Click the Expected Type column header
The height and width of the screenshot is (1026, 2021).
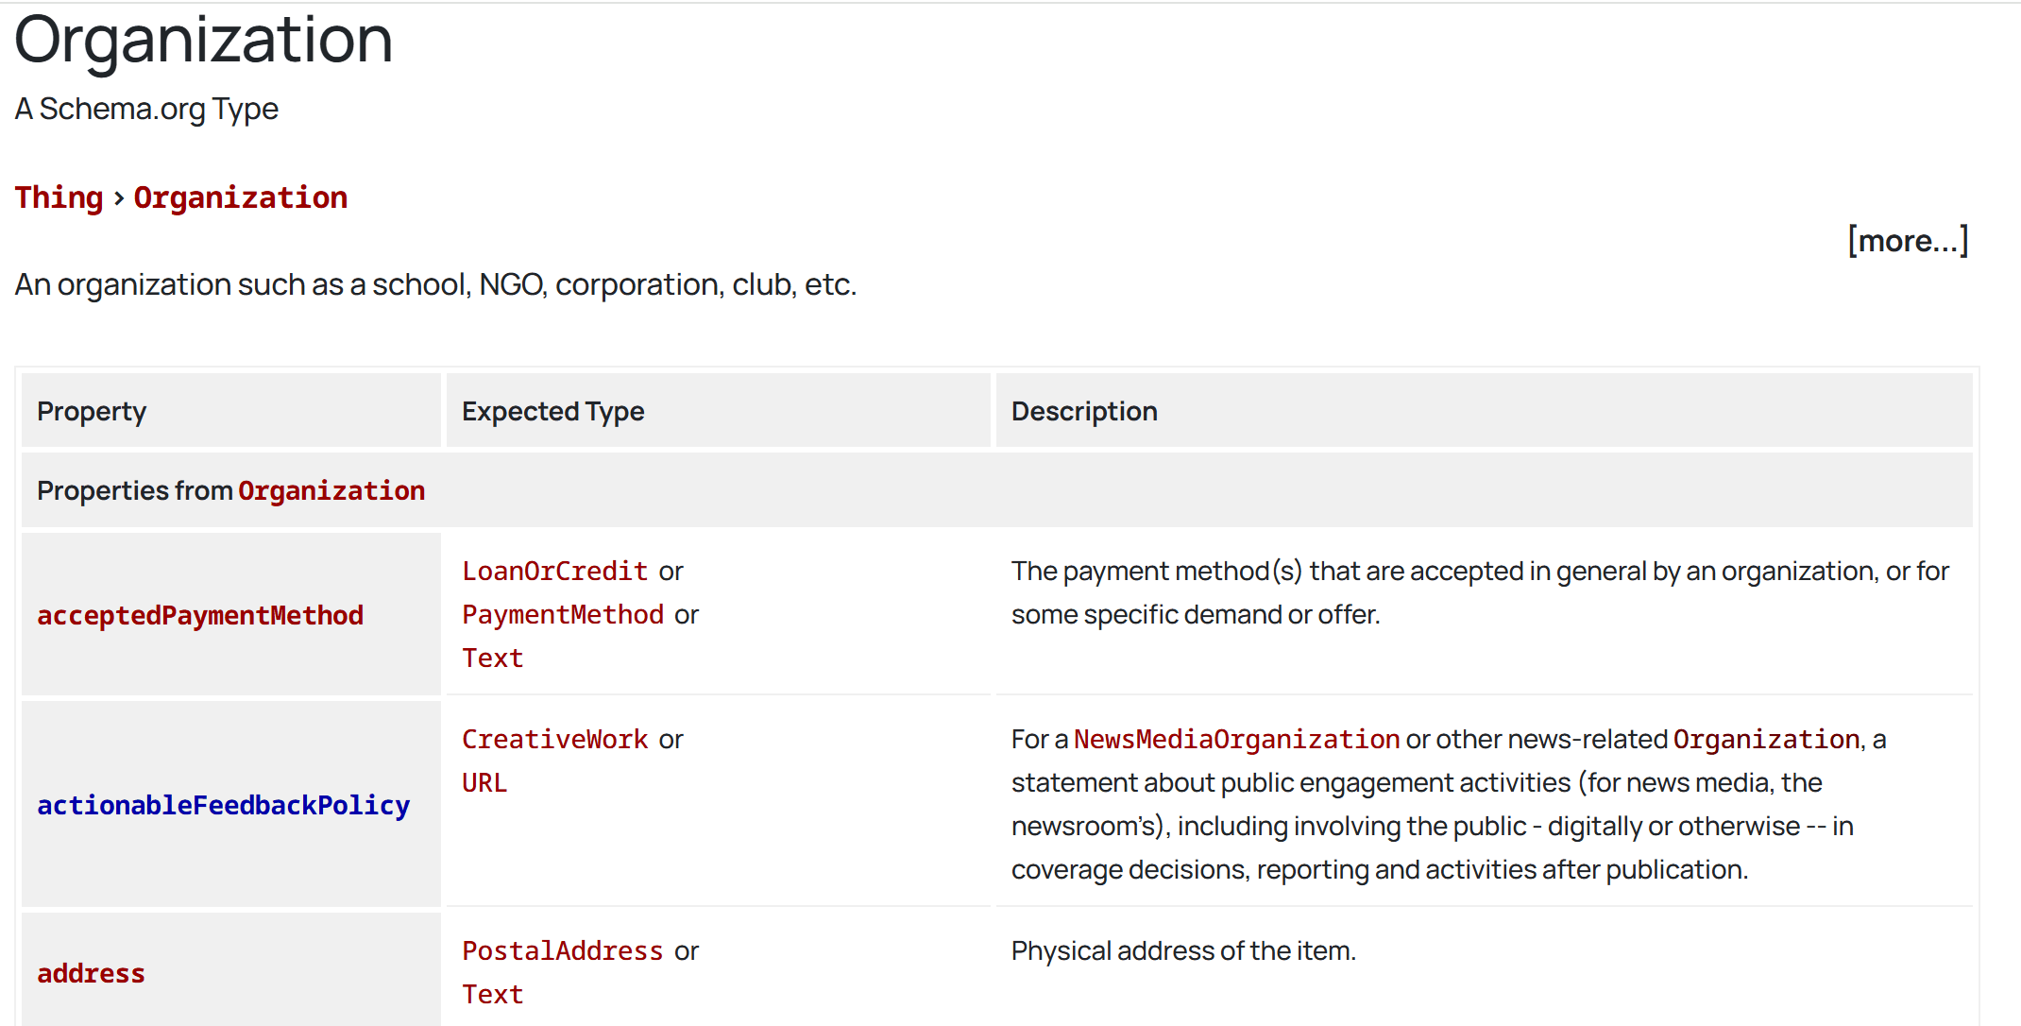(x=552, y=411)
